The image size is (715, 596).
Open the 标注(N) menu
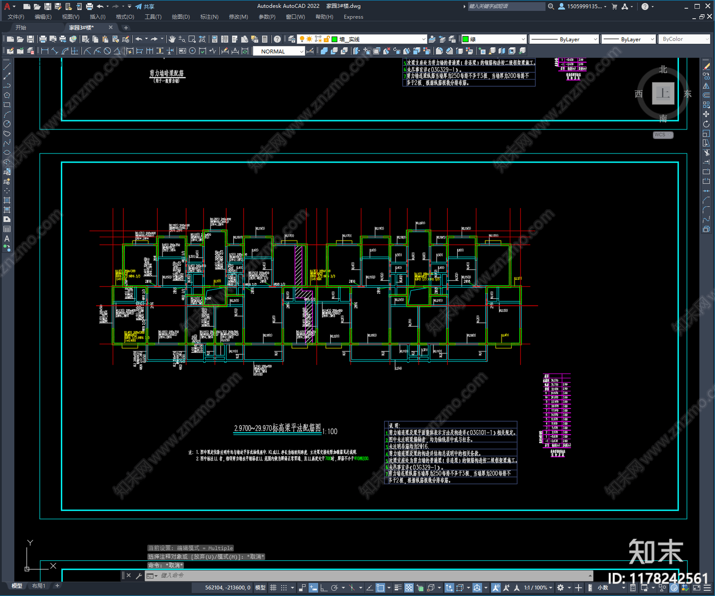209,17
